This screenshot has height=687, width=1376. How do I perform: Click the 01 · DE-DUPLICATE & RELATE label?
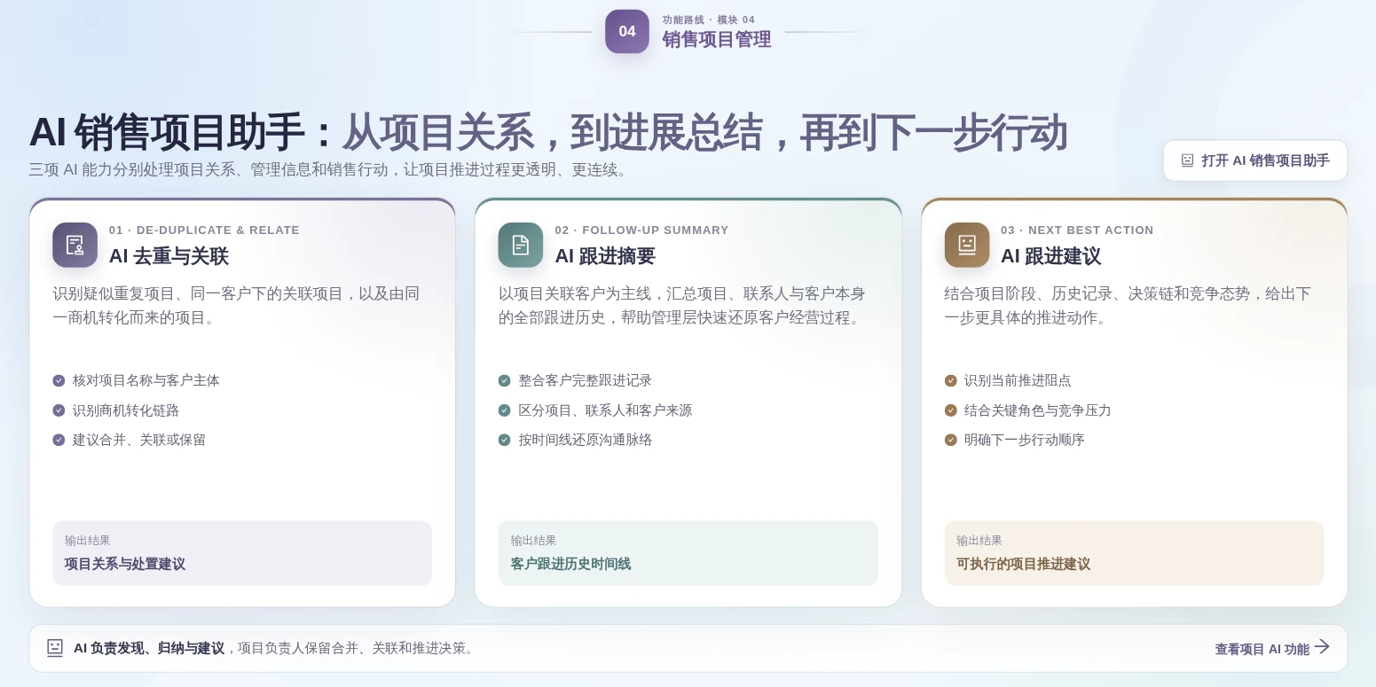(x=205, y=230)
